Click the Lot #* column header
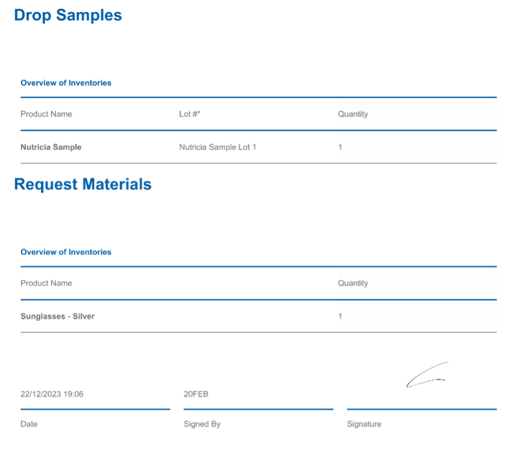Viewport: 517px width, 475px height. [190, 114]
